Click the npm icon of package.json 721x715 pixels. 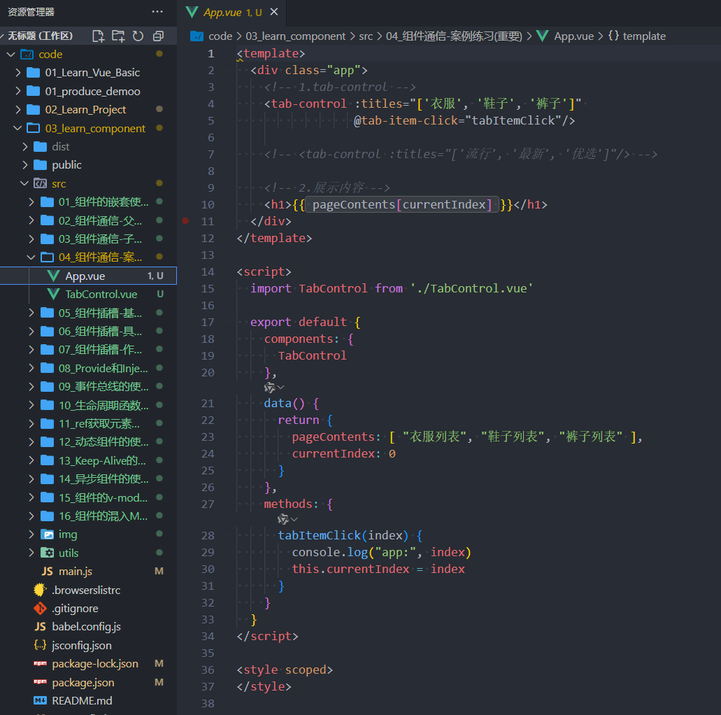[40, 682]
